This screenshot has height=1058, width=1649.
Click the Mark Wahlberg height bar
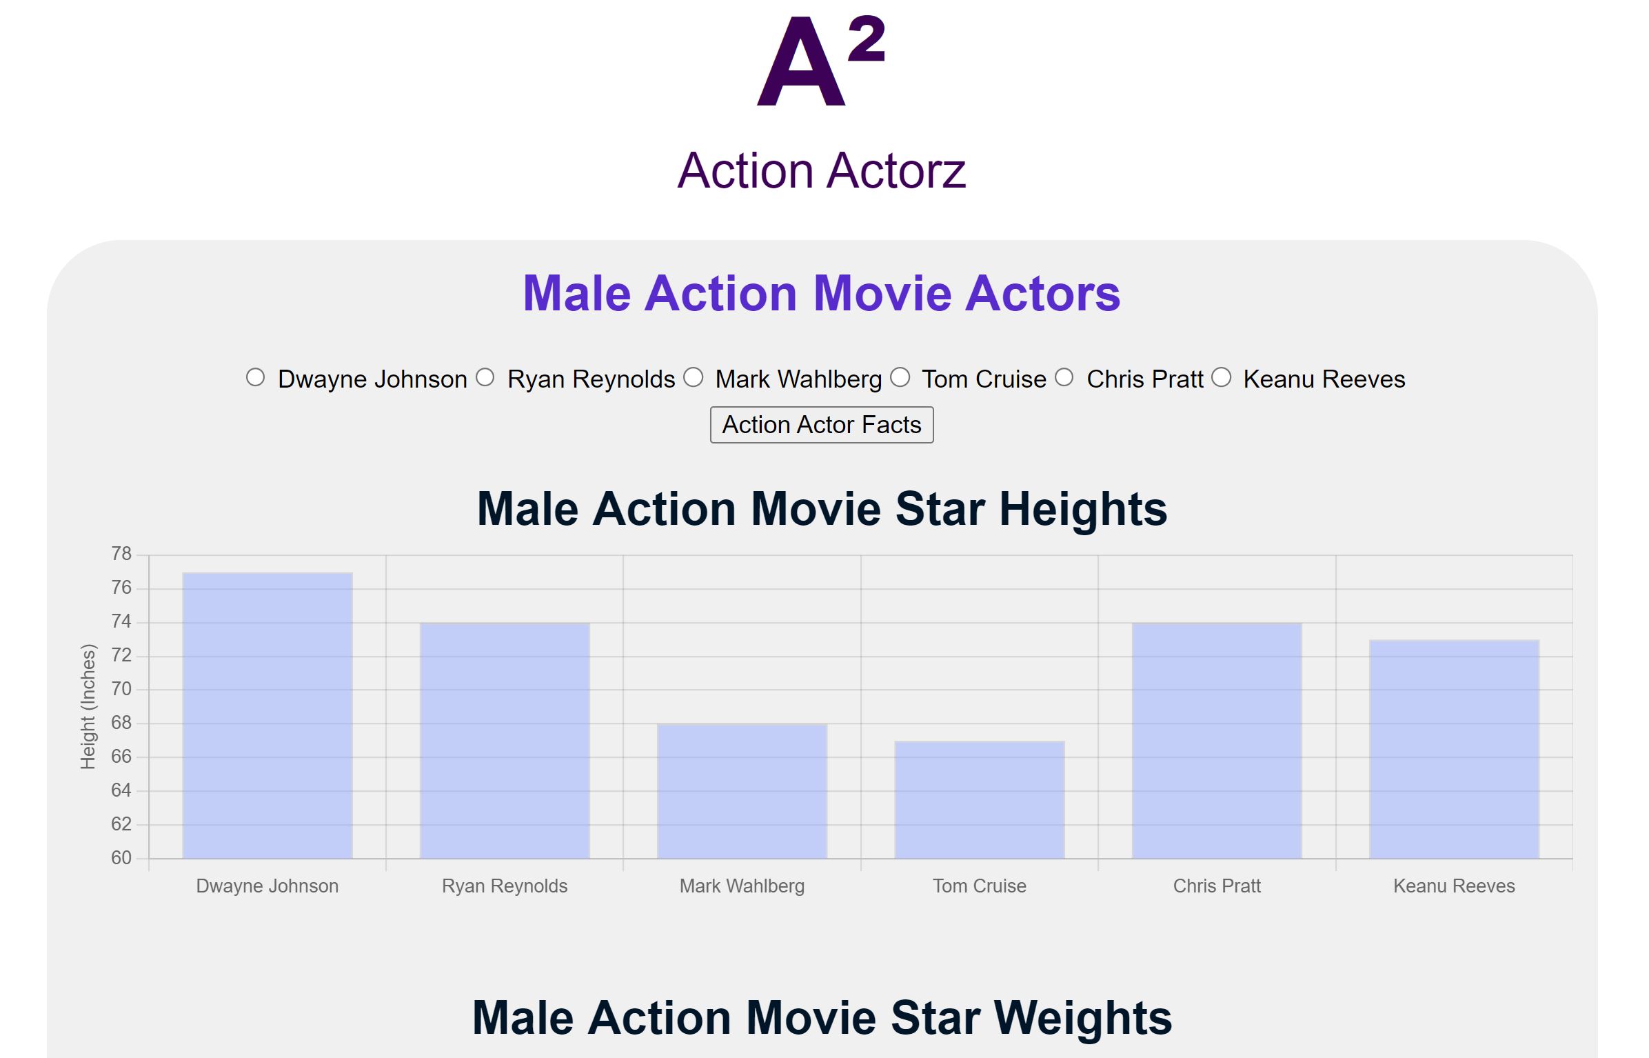[x=742, y=791]
